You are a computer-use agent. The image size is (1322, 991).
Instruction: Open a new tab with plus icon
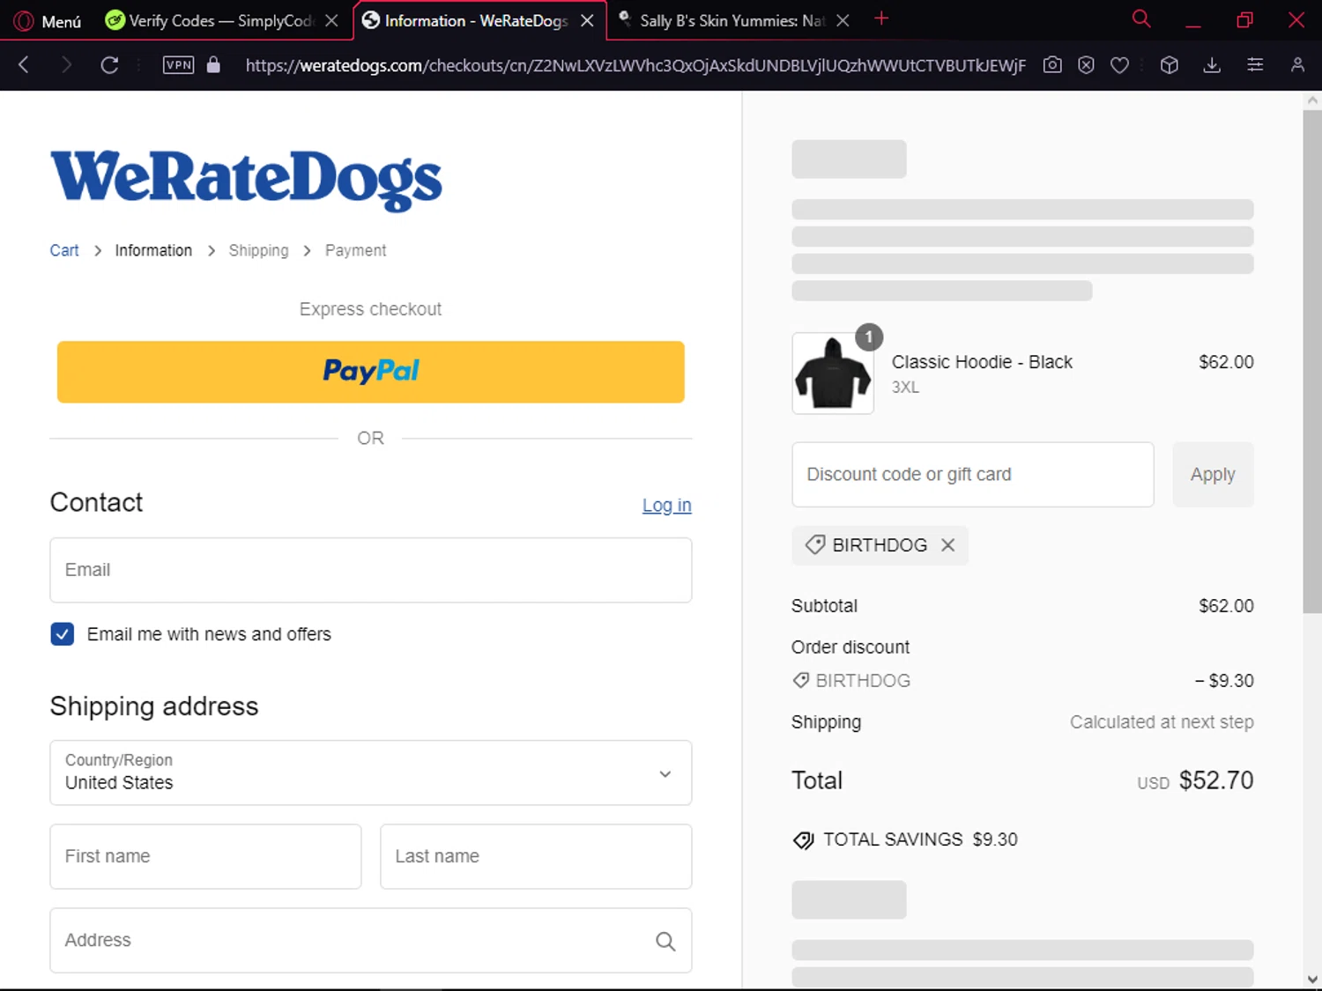tap(880, 18)
